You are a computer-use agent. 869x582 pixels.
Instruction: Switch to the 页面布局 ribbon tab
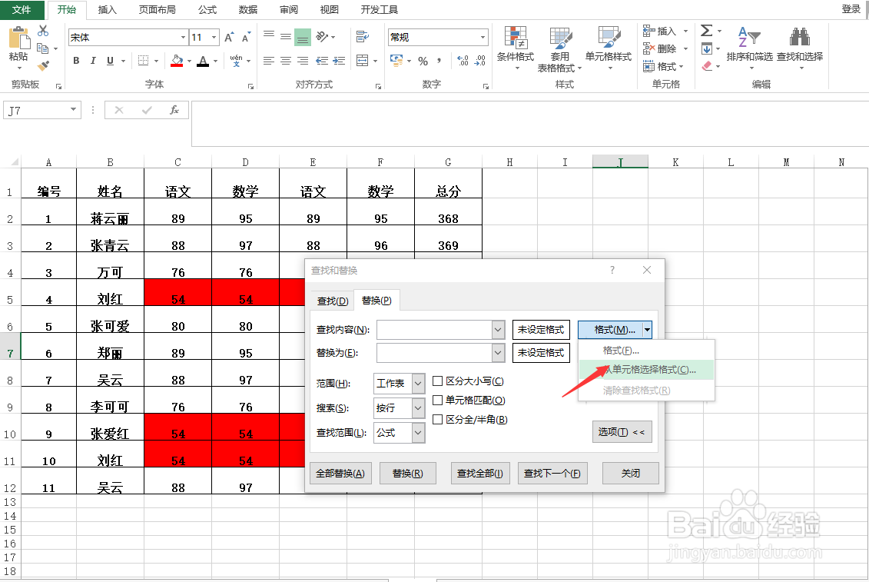pyautogui.click(x=157, y=9)
